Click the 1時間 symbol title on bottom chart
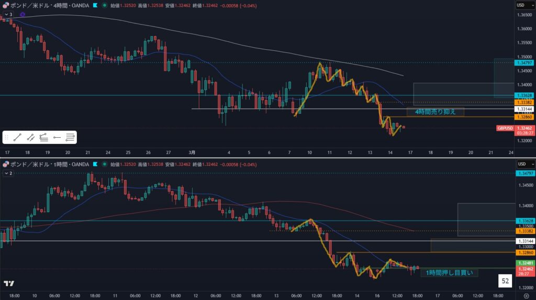The image size is (536, 300). pyautogui.click(x=48, y=164)
